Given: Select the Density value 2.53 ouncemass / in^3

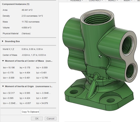Looking at the screenshot, I should pos(32,16).
